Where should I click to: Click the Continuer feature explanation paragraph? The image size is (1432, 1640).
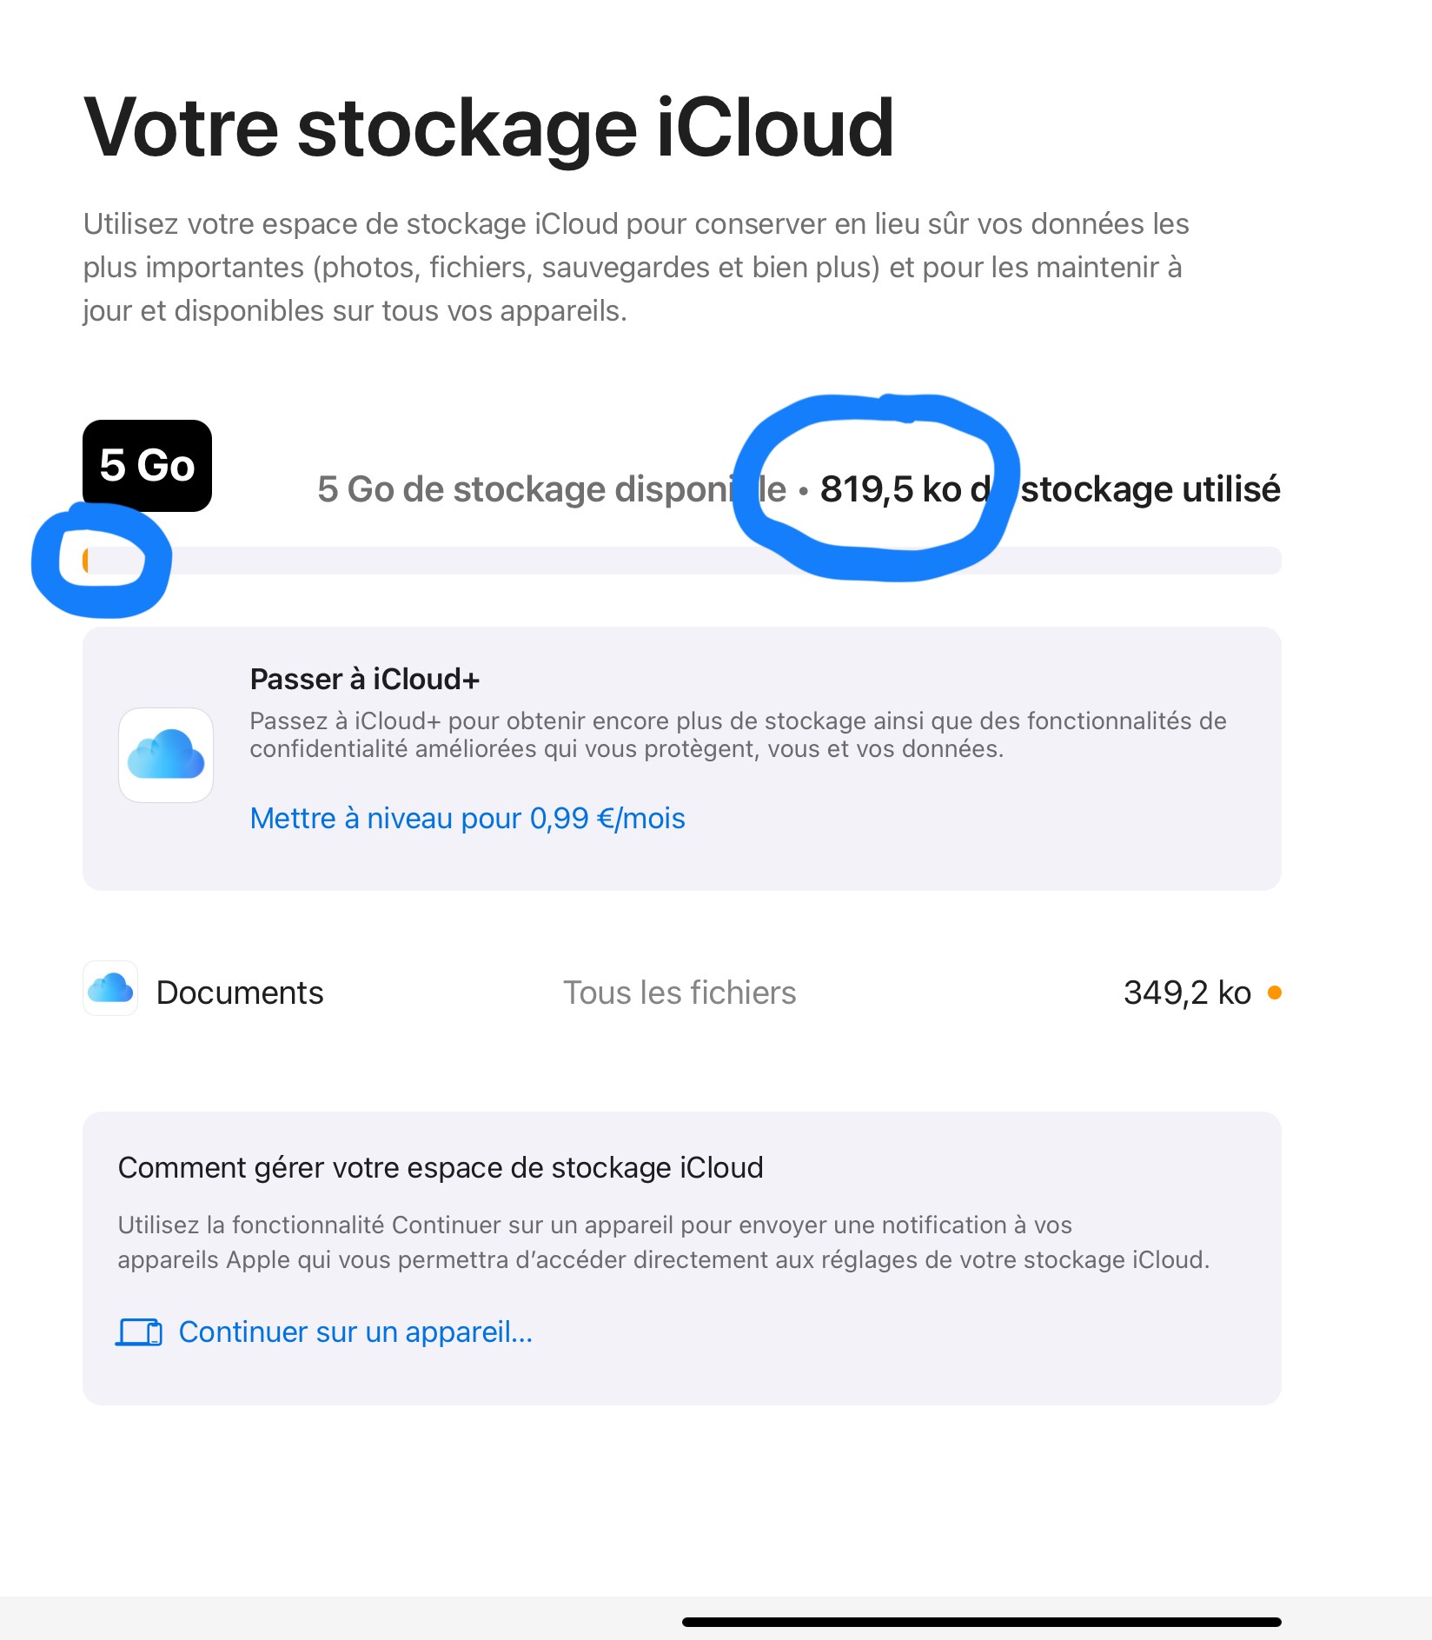click(x=663, y=1242)
